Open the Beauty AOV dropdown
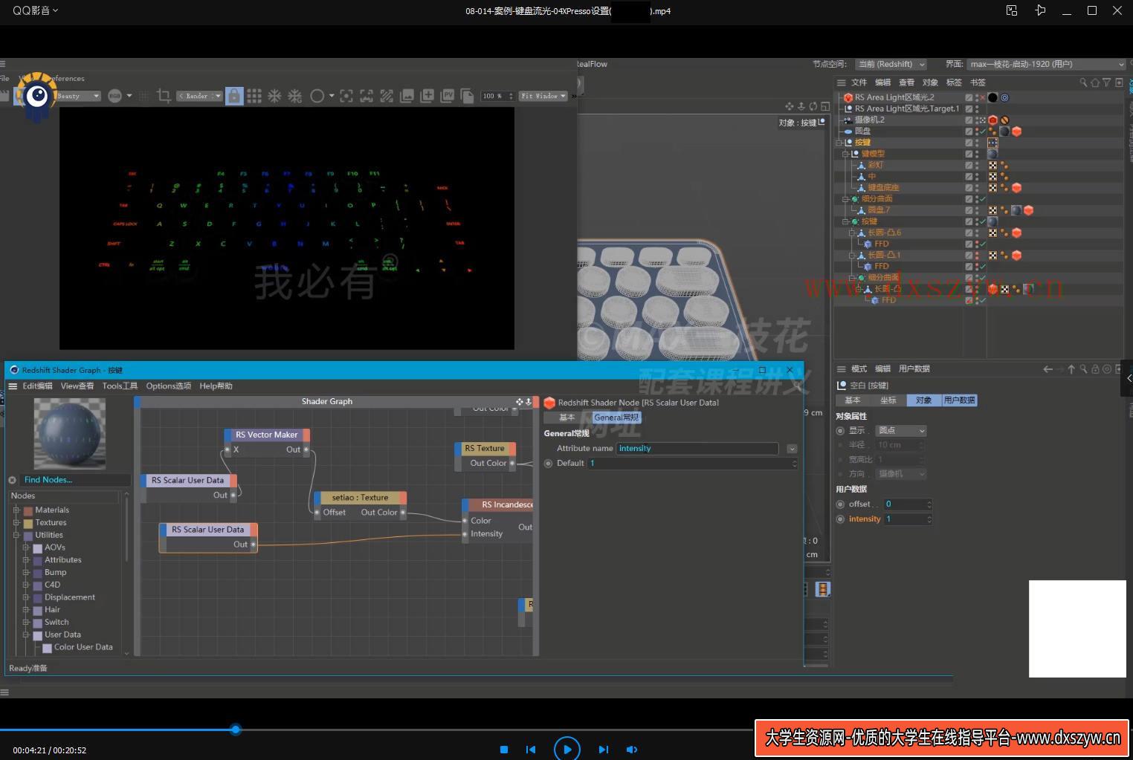Viewport: 1133px width, 760px height. pyautogui.click(x=78, y=96)
